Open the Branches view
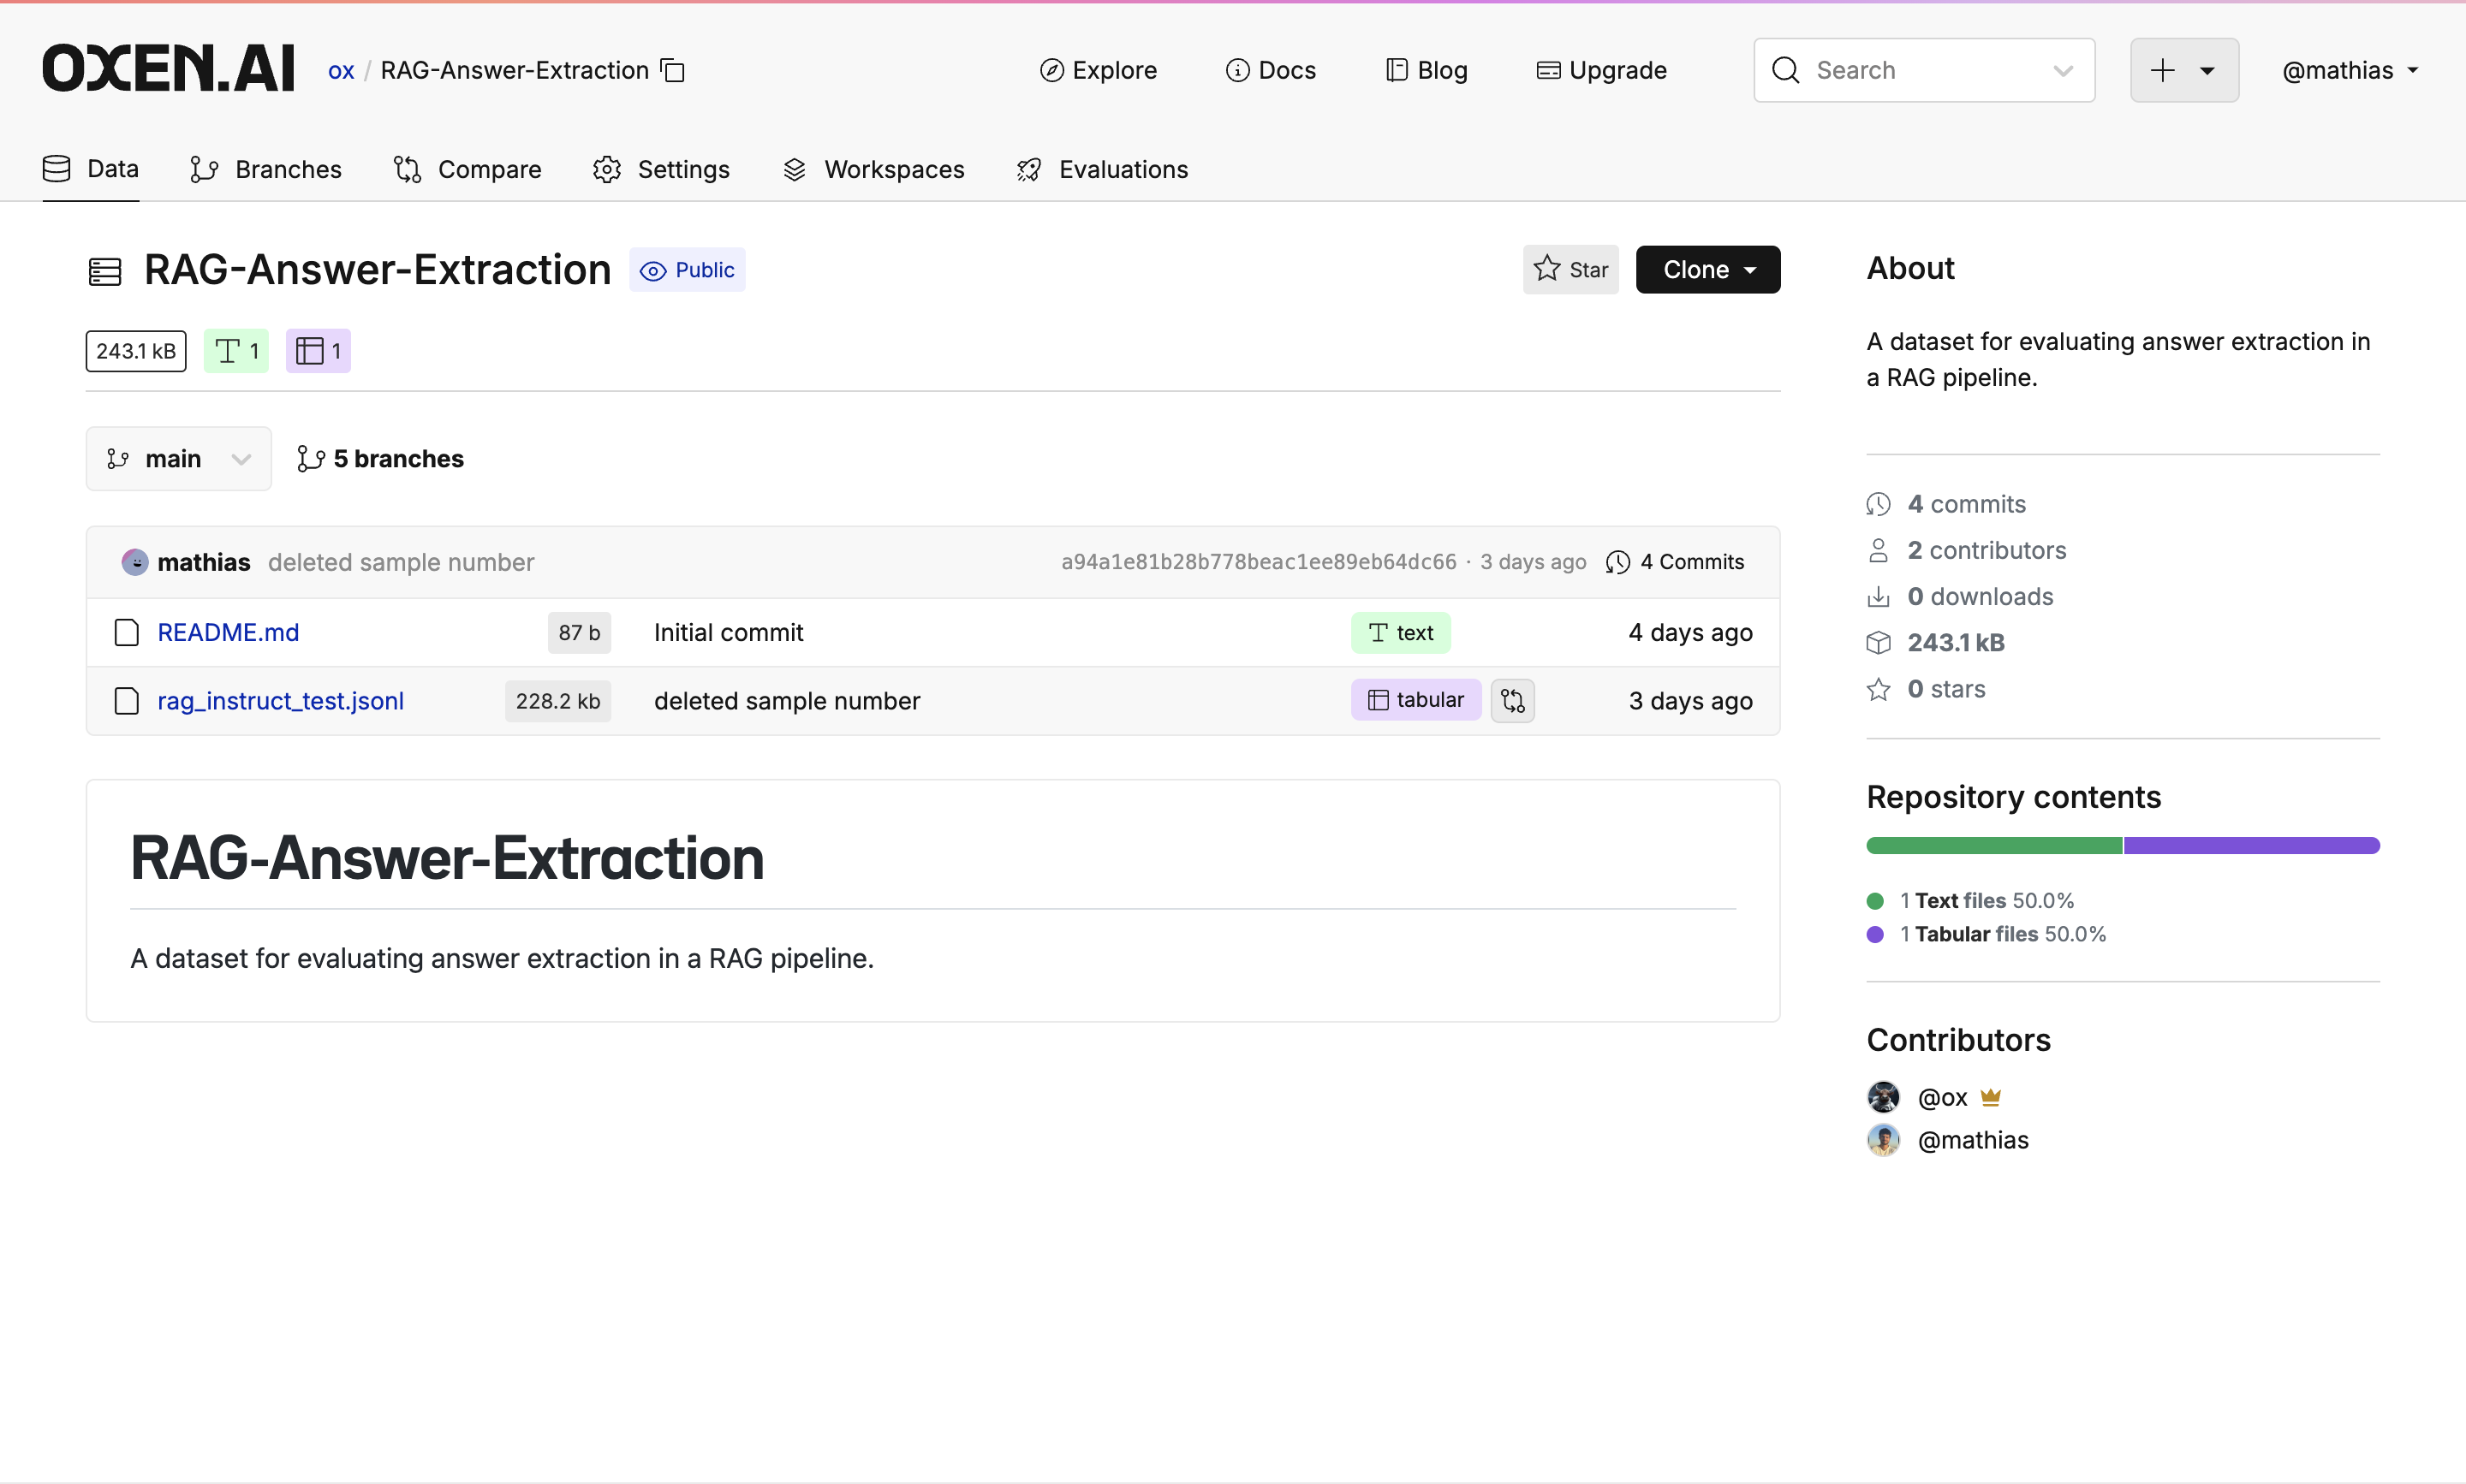 click(x=266, y=169)
